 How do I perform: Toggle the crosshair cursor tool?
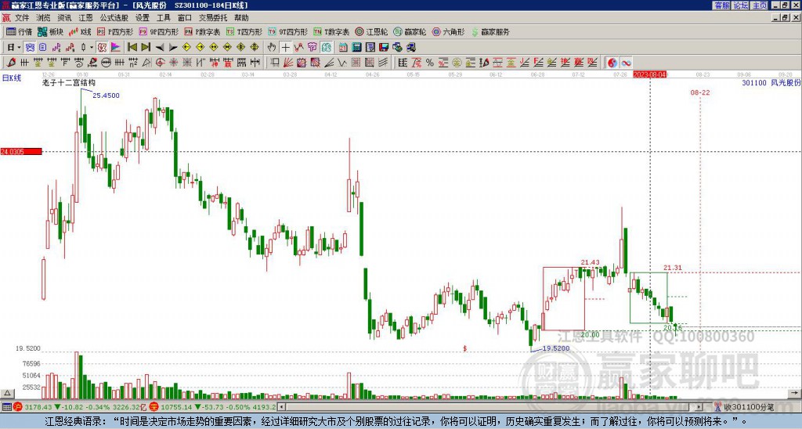tap(285, 48)
